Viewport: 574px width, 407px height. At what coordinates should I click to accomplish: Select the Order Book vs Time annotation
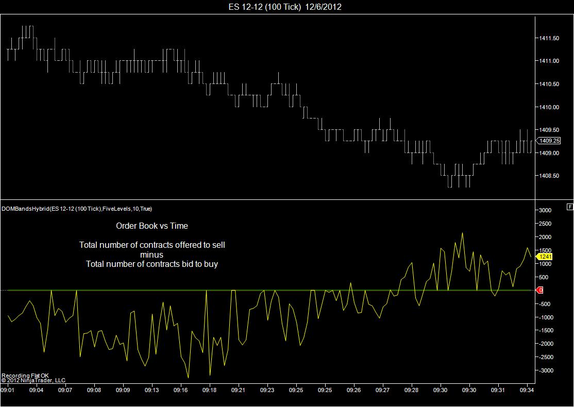point(152,226)
